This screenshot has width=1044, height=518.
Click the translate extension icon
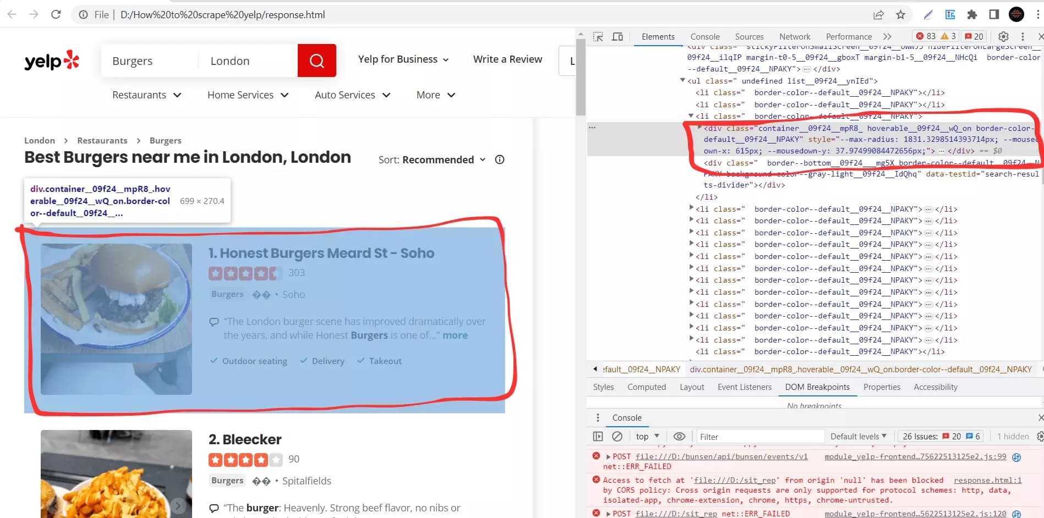pyautogui.click(x=950, y=15)
